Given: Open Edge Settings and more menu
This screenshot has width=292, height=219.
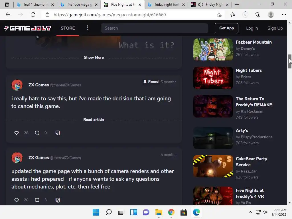Looking at the screenshot, I should (284, 15).
